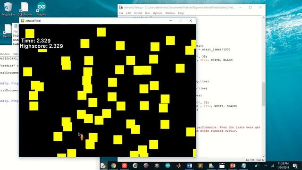Click the IDLE file icon in editor title bar
The height and width of the screenshot is (170, 302).
[x=121, y=8]
